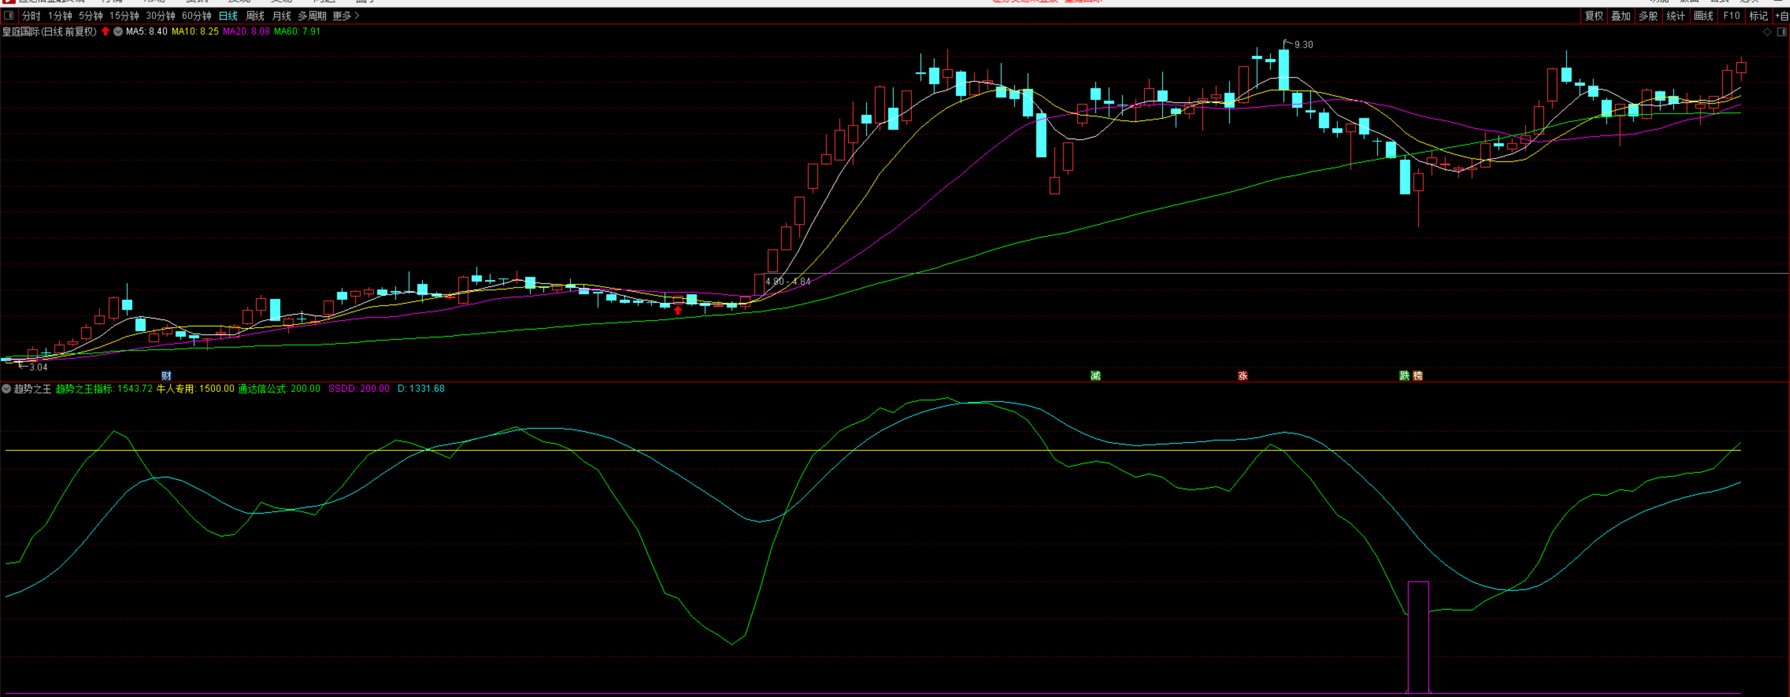The width and height of the screenshot is (1790, 697).
Task: Select the 60分钟 period tab
Action: (197, 15)
